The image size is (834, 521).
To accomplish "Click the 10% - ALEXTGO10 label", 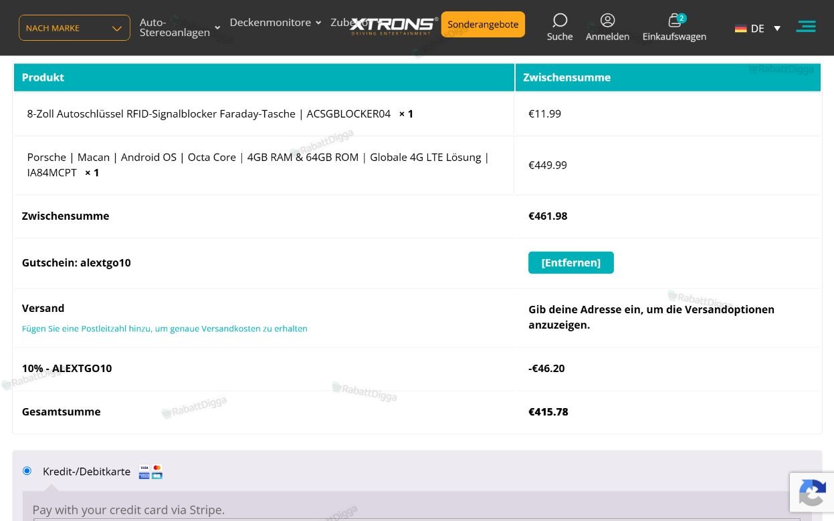I will (x=67, y=368).
